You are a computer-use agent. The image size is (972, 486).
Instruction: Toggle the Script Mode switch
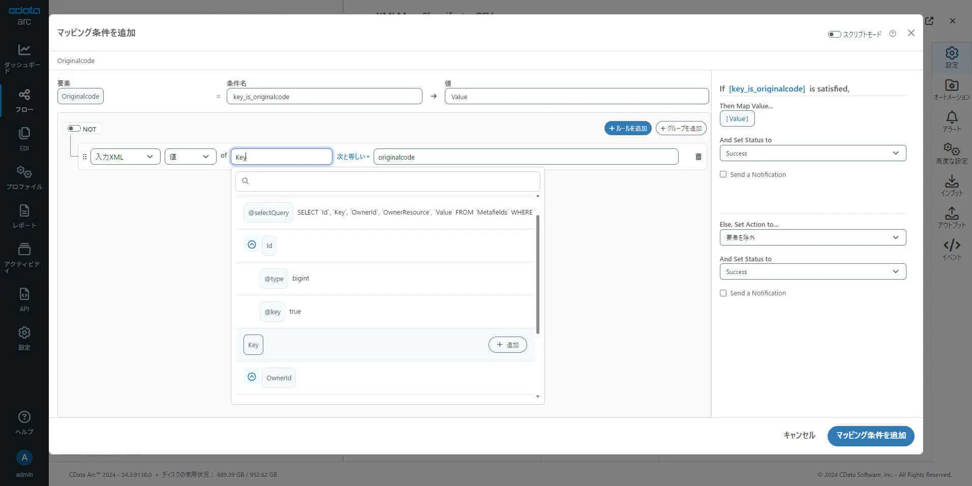(834, 34)
